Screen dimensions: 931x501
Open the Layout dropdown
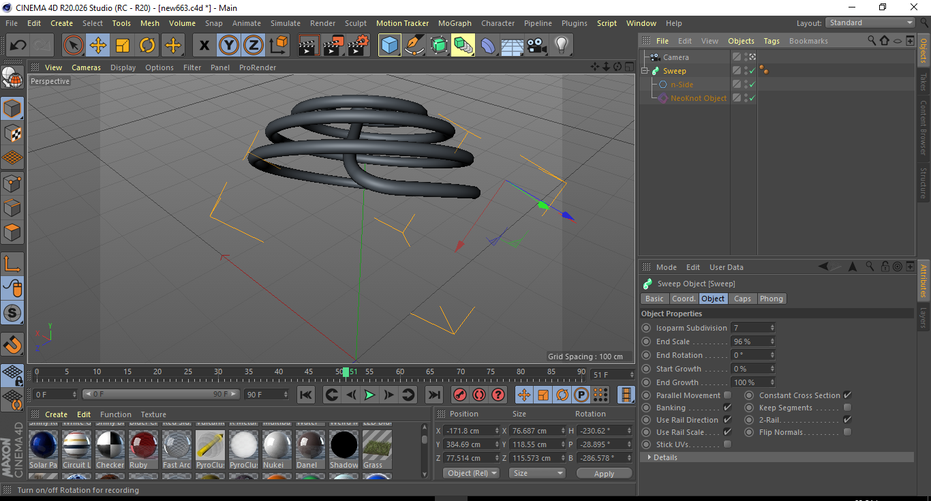click(x=870, y=22)
